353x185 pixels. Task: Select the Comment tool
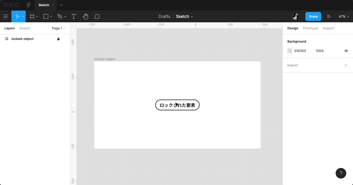tap(97, 17)
